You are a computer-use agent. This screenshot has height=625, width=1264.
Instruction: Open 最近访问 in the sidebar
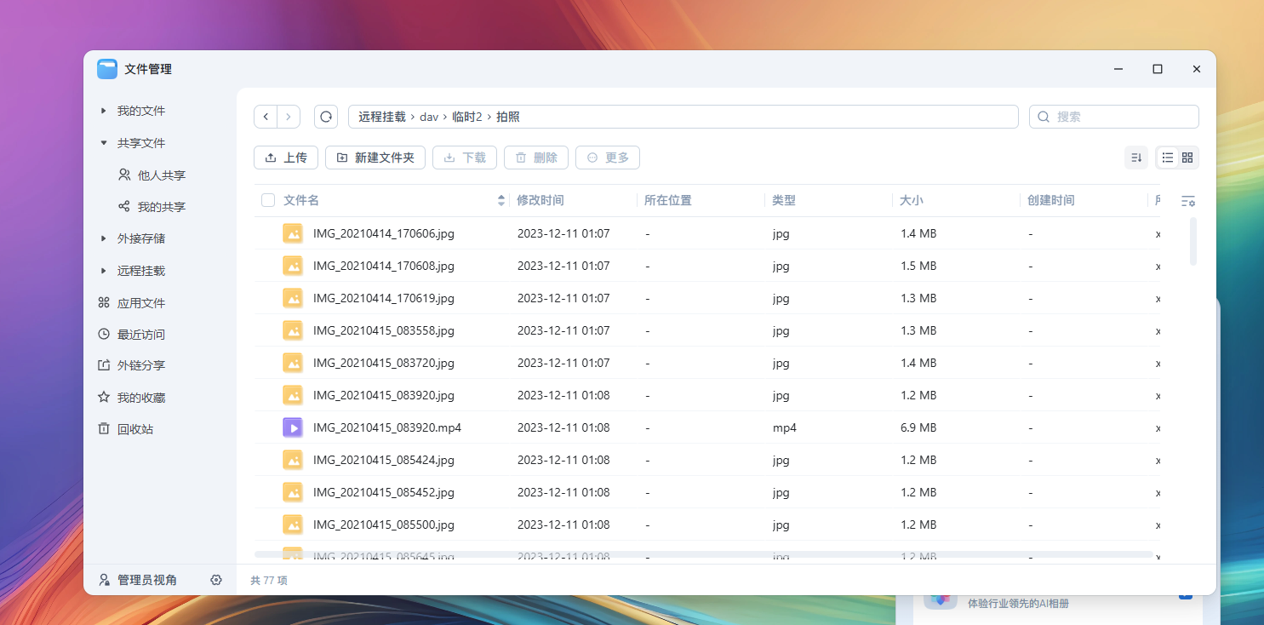pyautogui.click(x=140, y=335)
